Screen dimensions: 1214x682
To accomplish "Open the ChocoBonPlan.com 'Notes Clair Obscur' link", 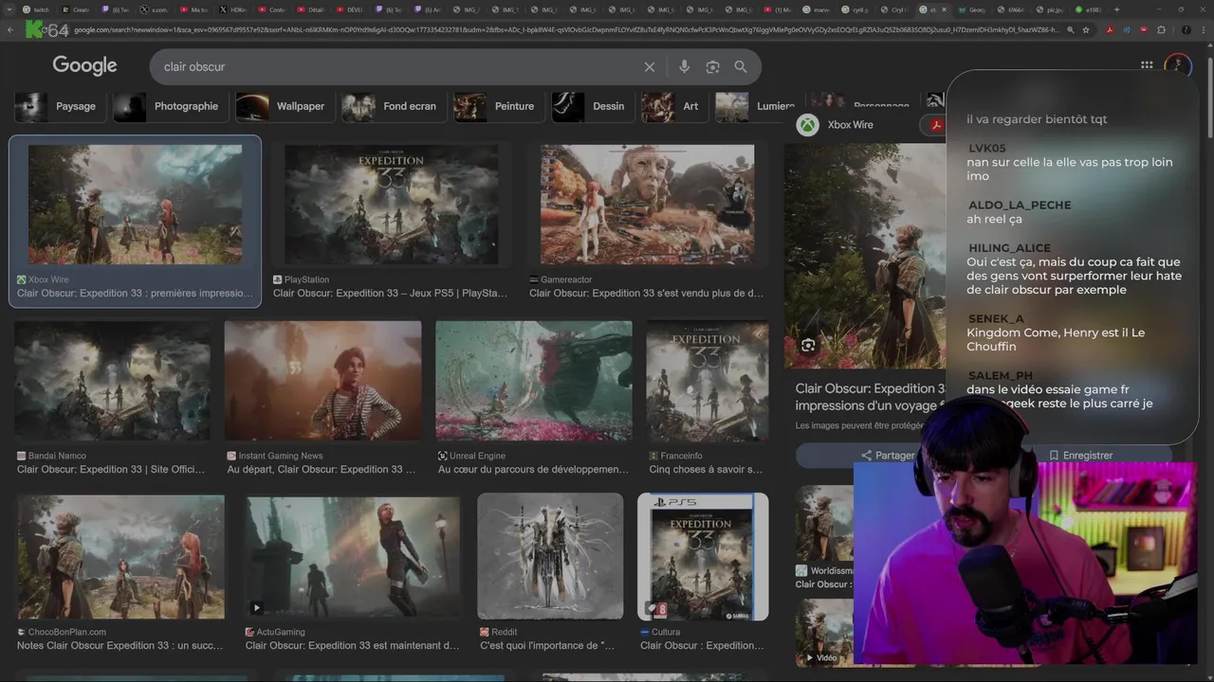I will tap(120, 646).
